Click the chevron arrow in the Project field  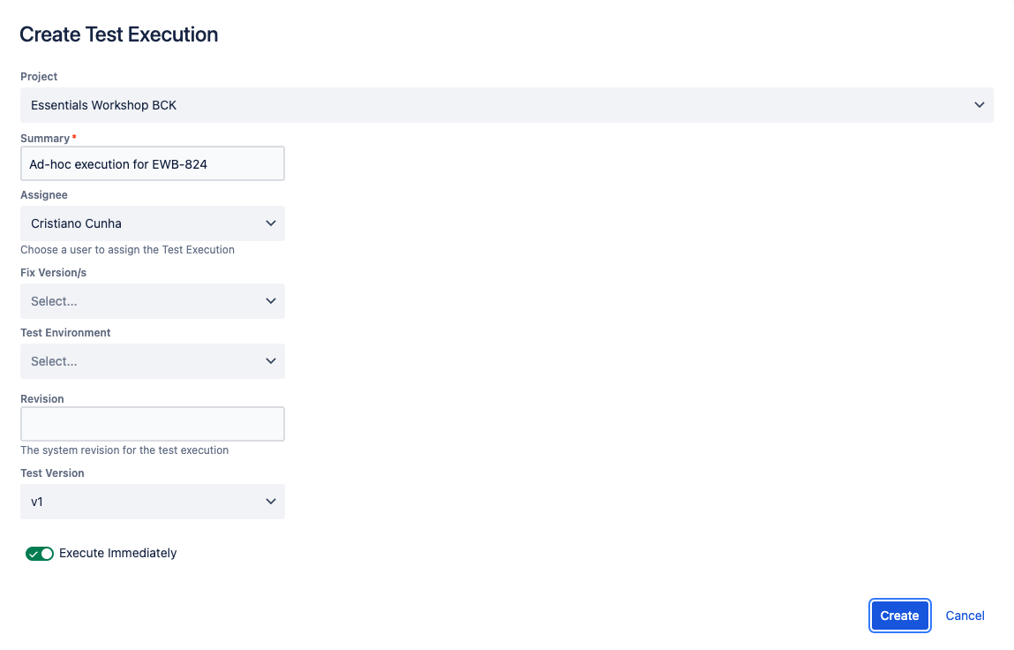pyautogui.click(x=979, y=105)
